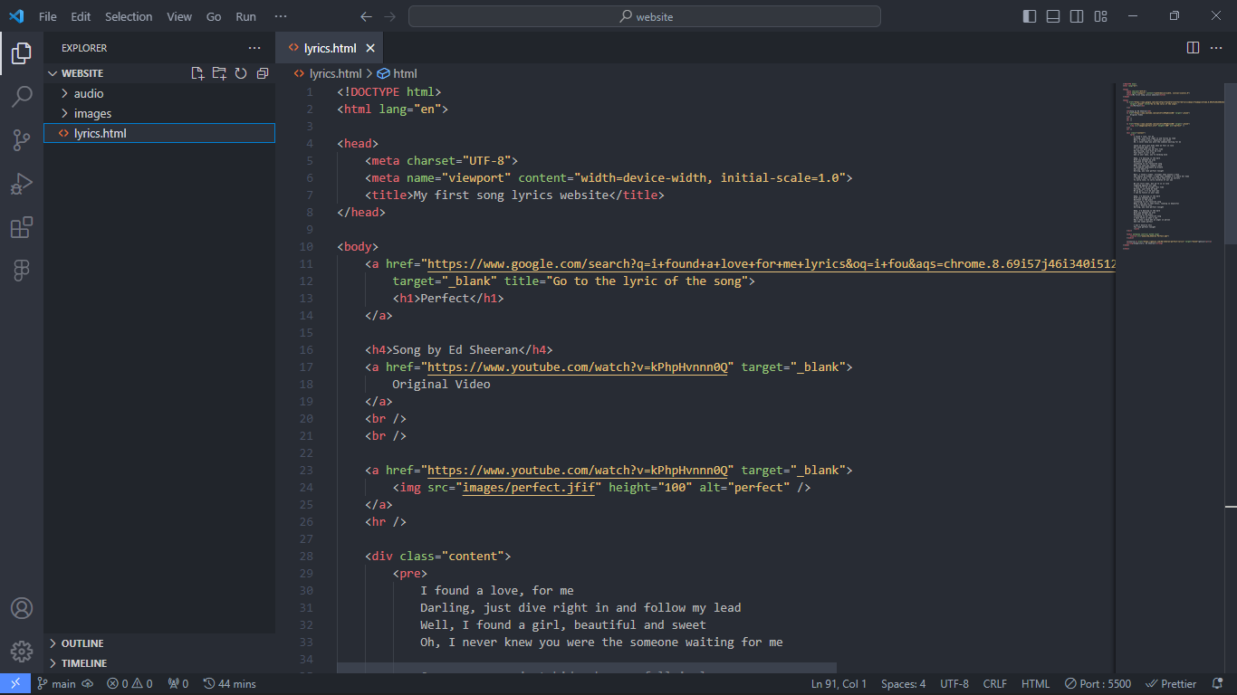This screenshot has height=695, width=1237.
Task: Click the VS Code logo icon
Action: [16, 16]
